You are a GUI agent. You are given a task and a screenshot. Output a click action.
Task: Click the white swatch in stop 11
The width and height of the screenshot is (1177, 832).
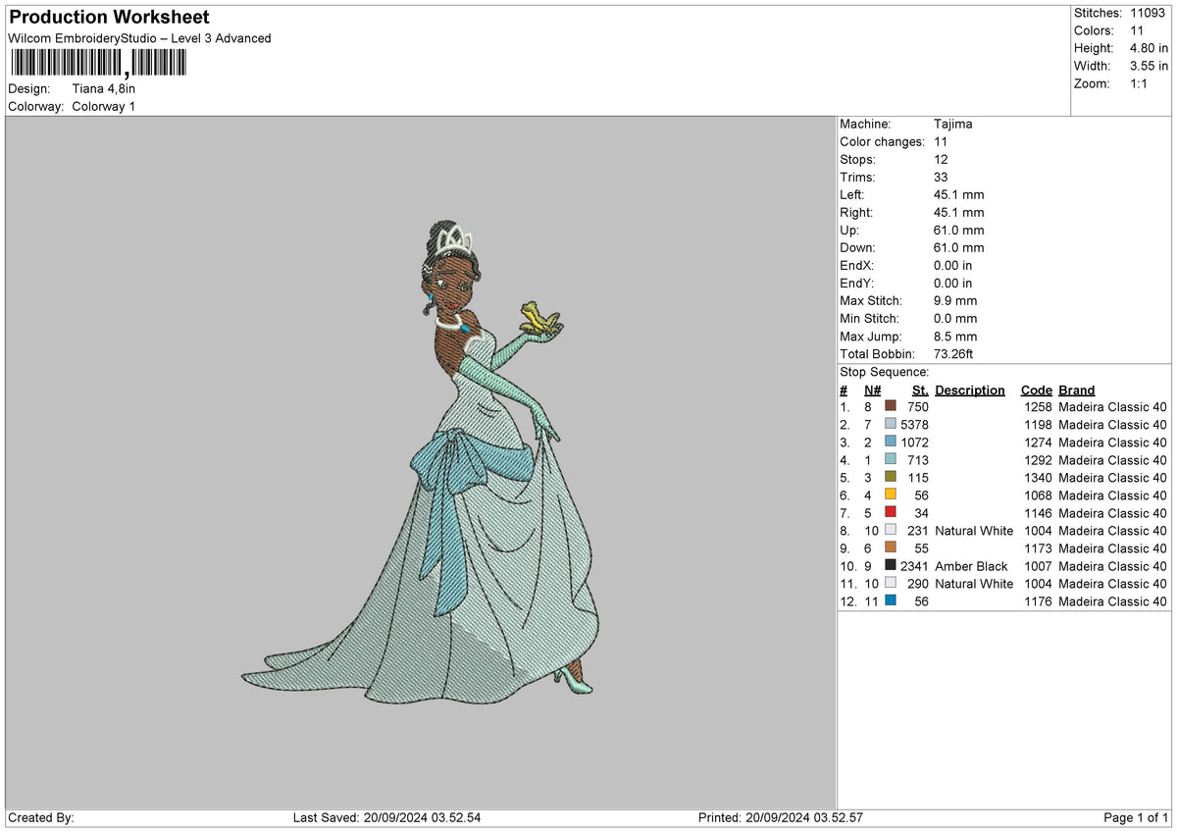click(891, 583)
